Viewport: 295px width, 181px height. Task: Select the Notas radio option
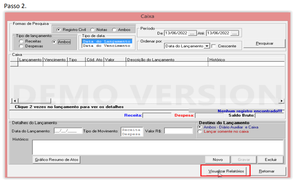click(92, 30)
